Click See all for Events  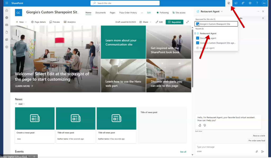(x=183, y=152)
